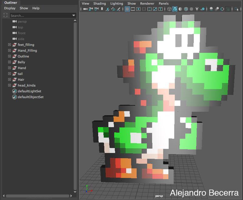Screen dimensions: 243x200
Task: Open the Shading menu in viewport
Action: [x=99, y=3]
